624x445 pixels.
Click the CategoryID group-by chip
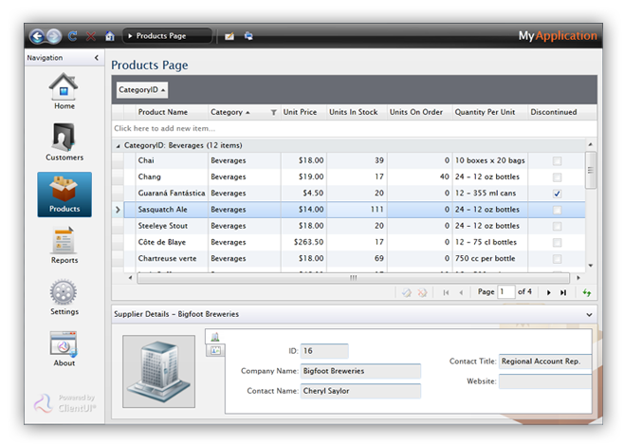142,90
